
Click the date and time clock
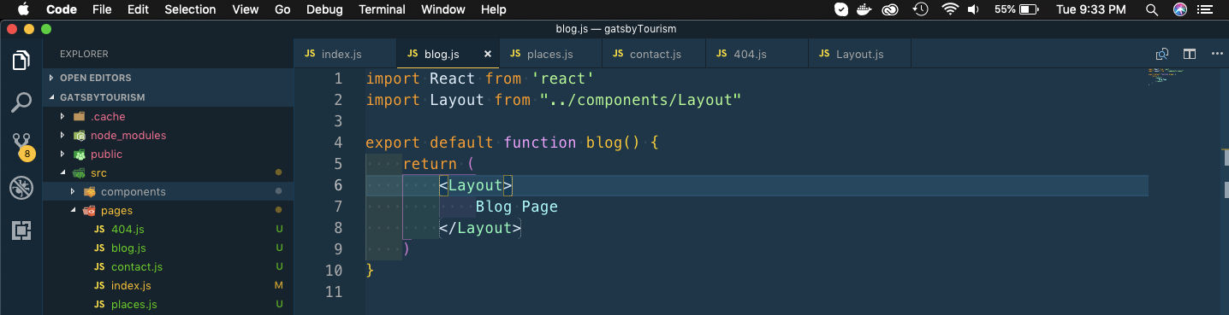coord(1090,9)
